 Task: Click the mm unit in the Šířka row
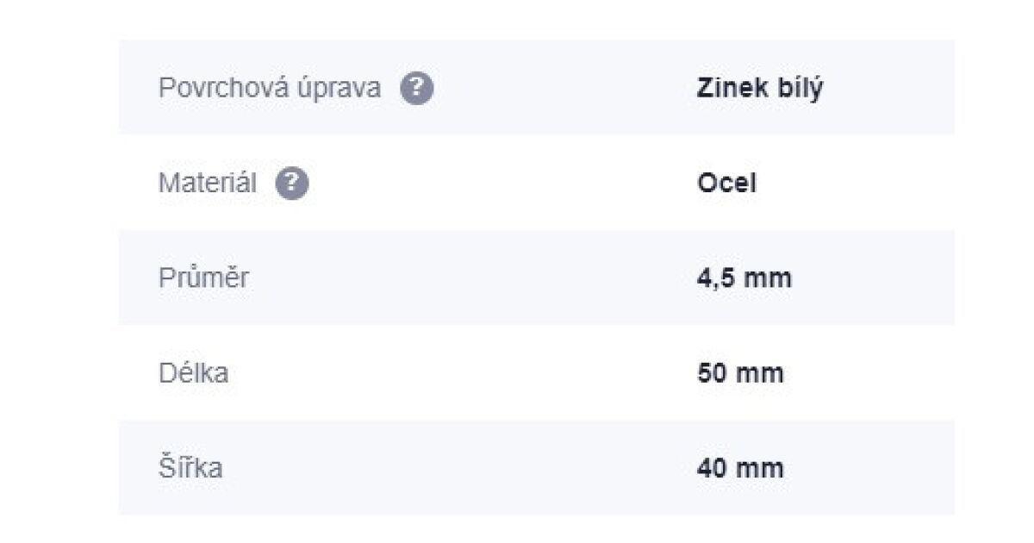pyautogui.click(x=761, y=469)
